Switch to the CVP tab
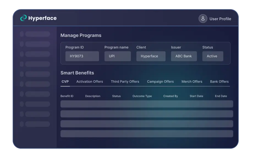The image size is (253, 150). pos(65,82)
